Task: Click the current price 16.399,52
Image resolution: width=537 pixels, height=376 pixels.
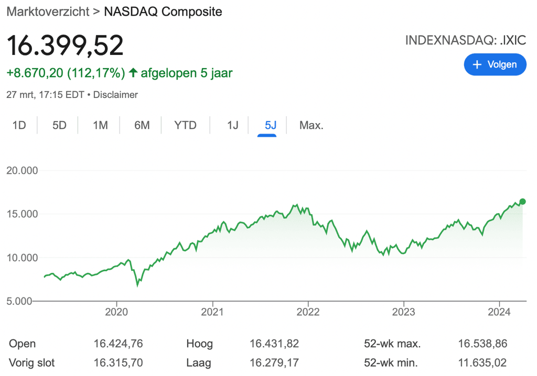Action: click(x=65, y=46)
